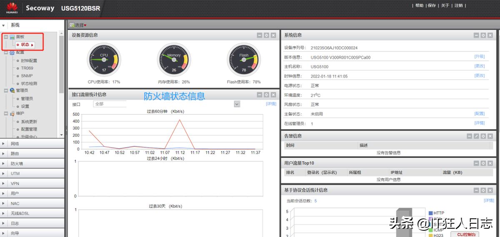Open 时钟配置 in the tree
This screenshot has height=237, width=500.
tap(29, 61)
